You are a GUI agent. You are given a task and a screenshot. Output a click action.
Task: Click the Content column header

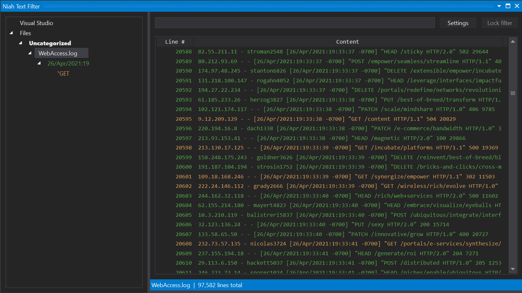pos(347,42)
